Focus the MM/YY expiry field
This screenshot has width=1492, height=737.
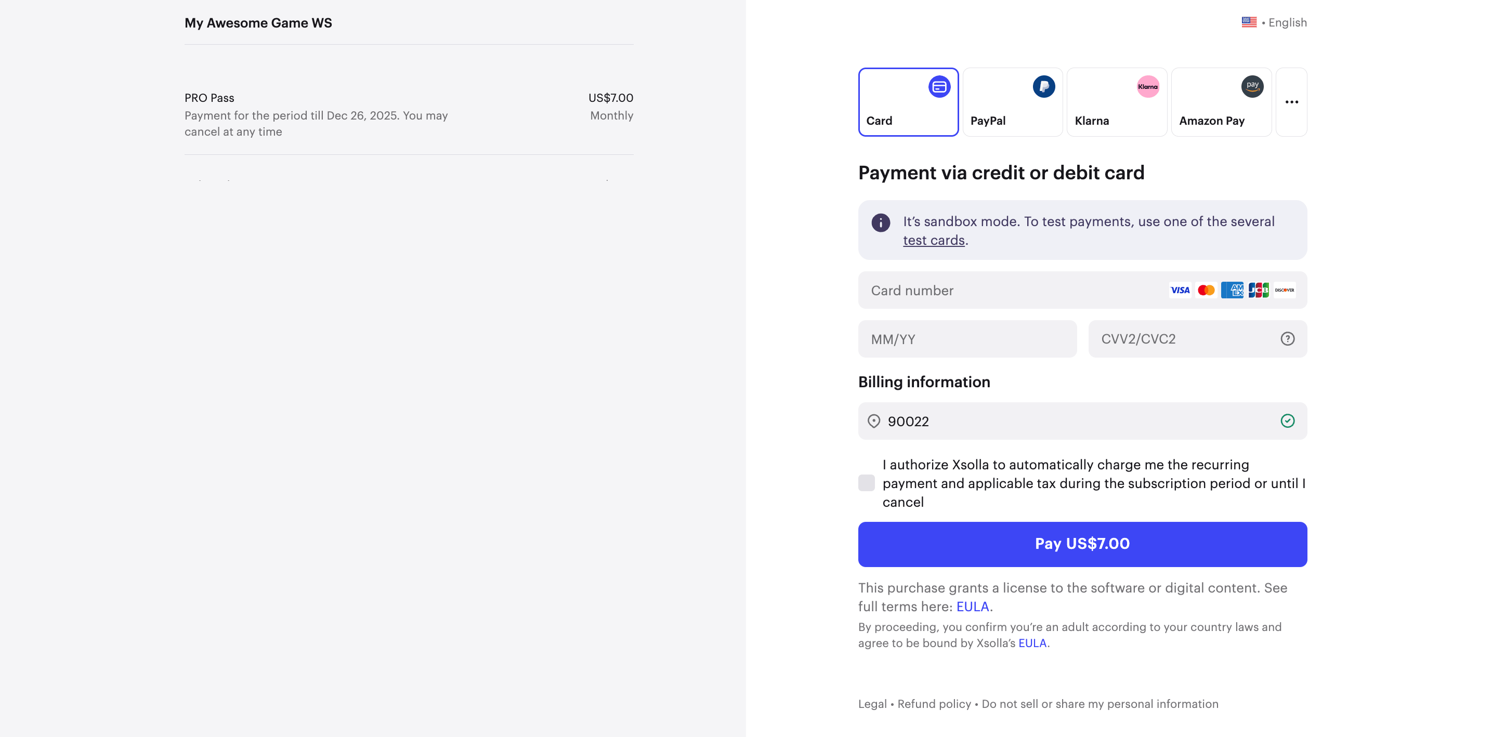point(967,339)
